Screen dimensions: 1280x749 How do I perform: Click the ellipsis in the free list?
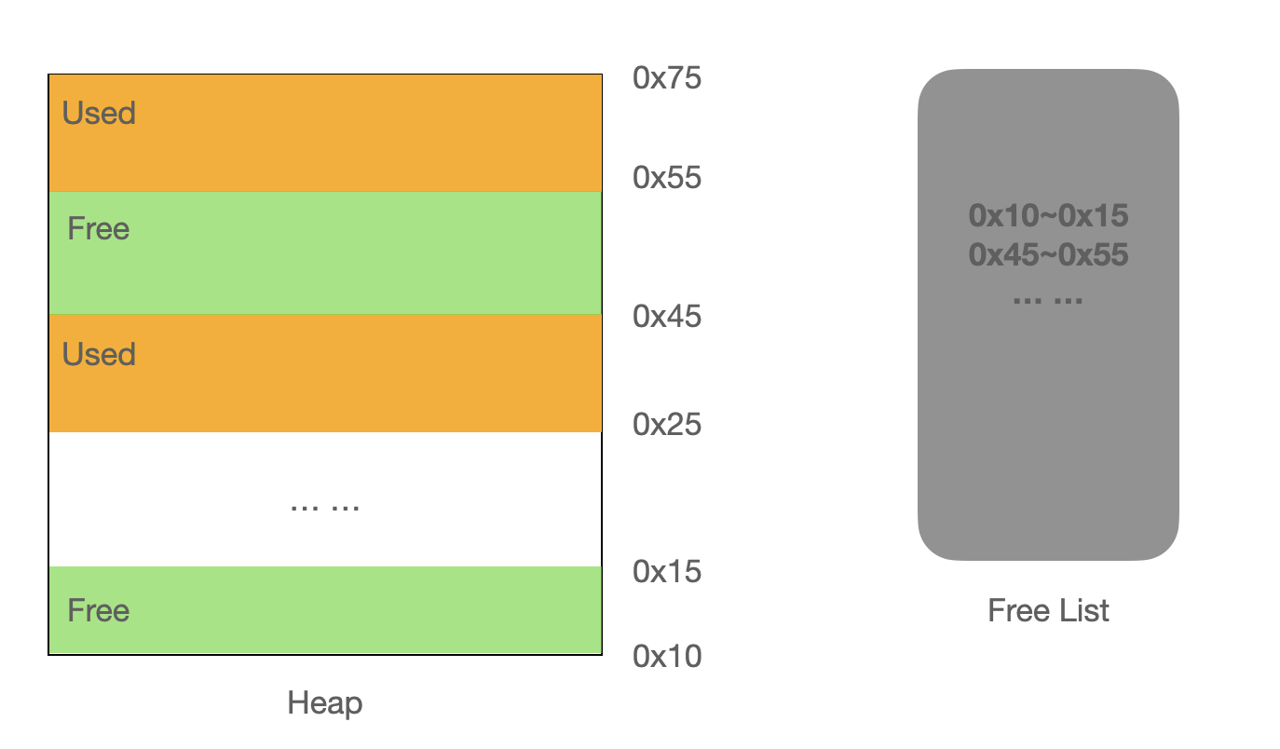(1048, 300)
